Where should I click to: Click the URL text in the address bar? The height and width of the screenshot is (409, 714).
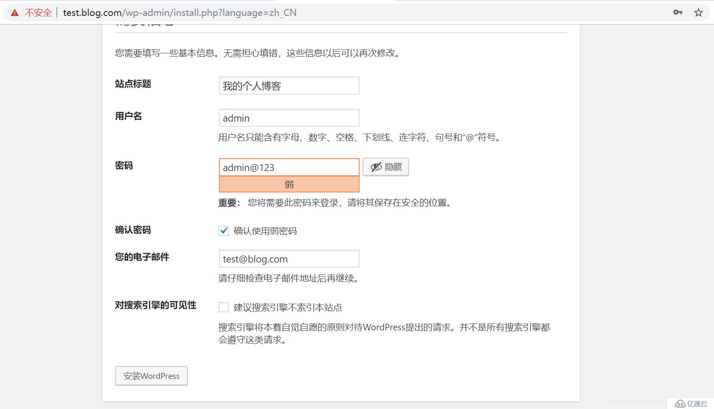(x=180, y=12)
